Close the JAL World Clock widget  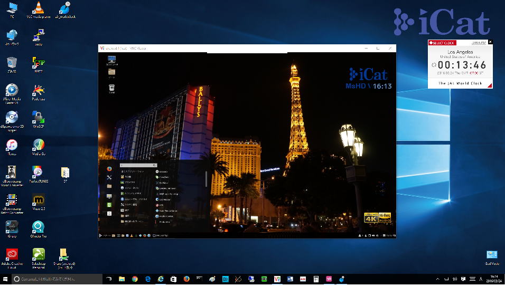tap(490, 42)
